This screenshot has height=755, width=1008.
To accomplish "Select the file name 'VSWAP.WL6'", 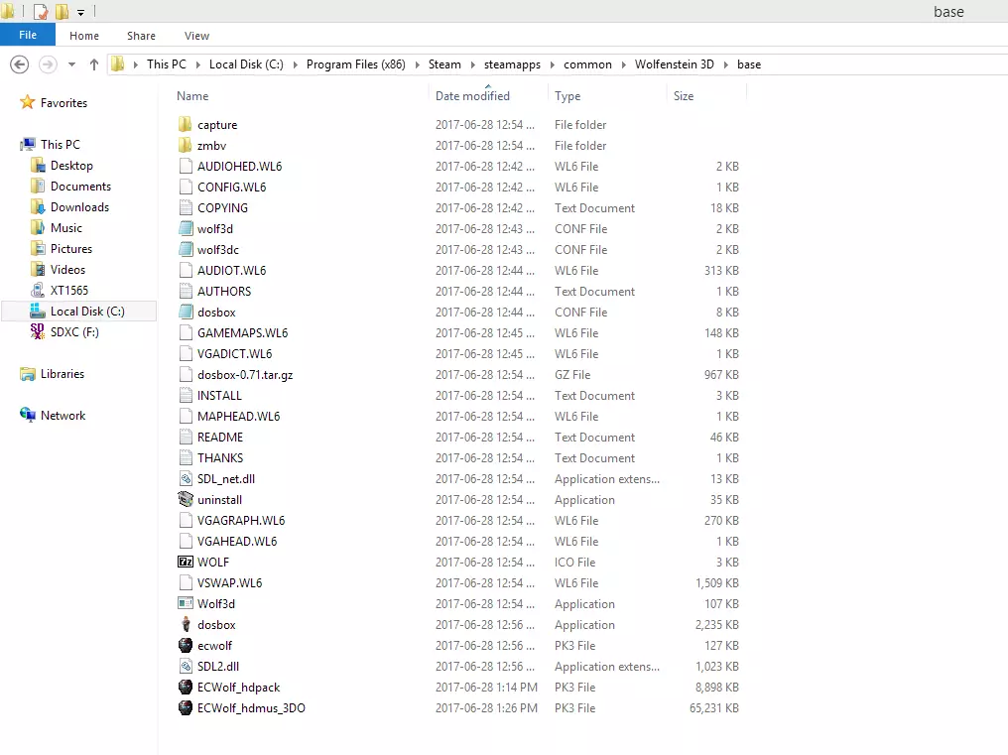I will click(x=229, y=582).
